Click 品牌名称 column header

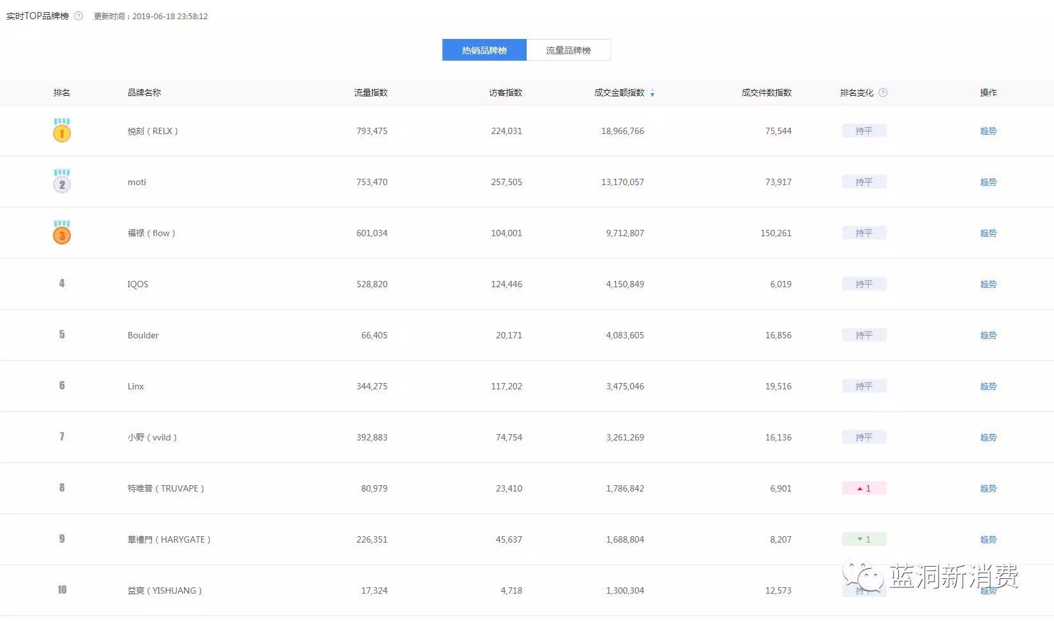coord(144,93)
